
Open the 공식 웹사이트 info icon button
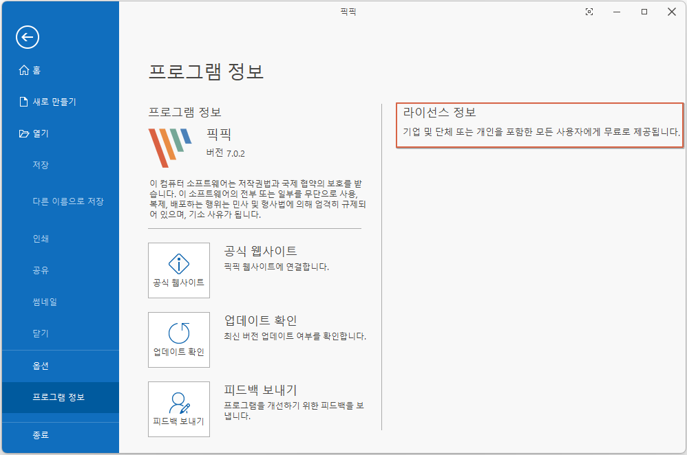pyautogui.click(x=179, y=270)
